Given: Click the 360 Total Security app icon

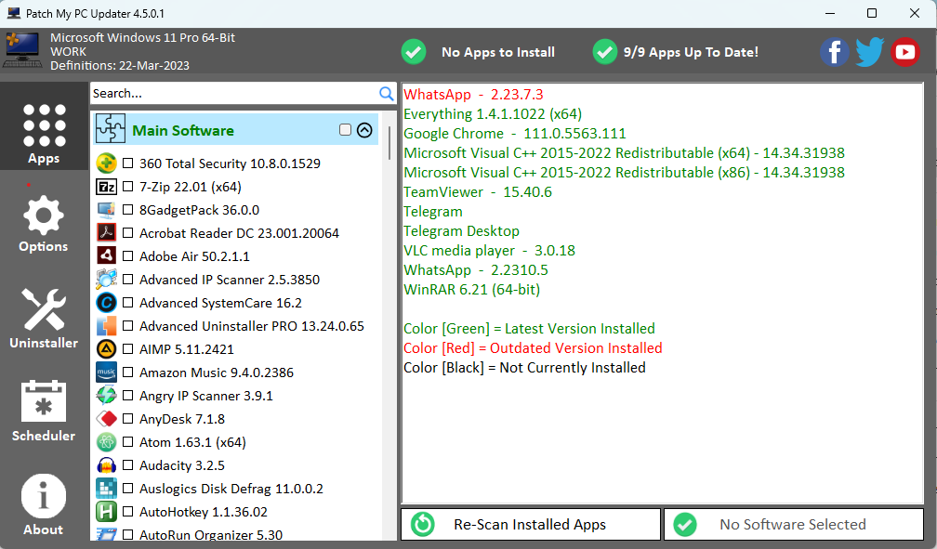Looking at the screenshot, I should pos(106,163).
